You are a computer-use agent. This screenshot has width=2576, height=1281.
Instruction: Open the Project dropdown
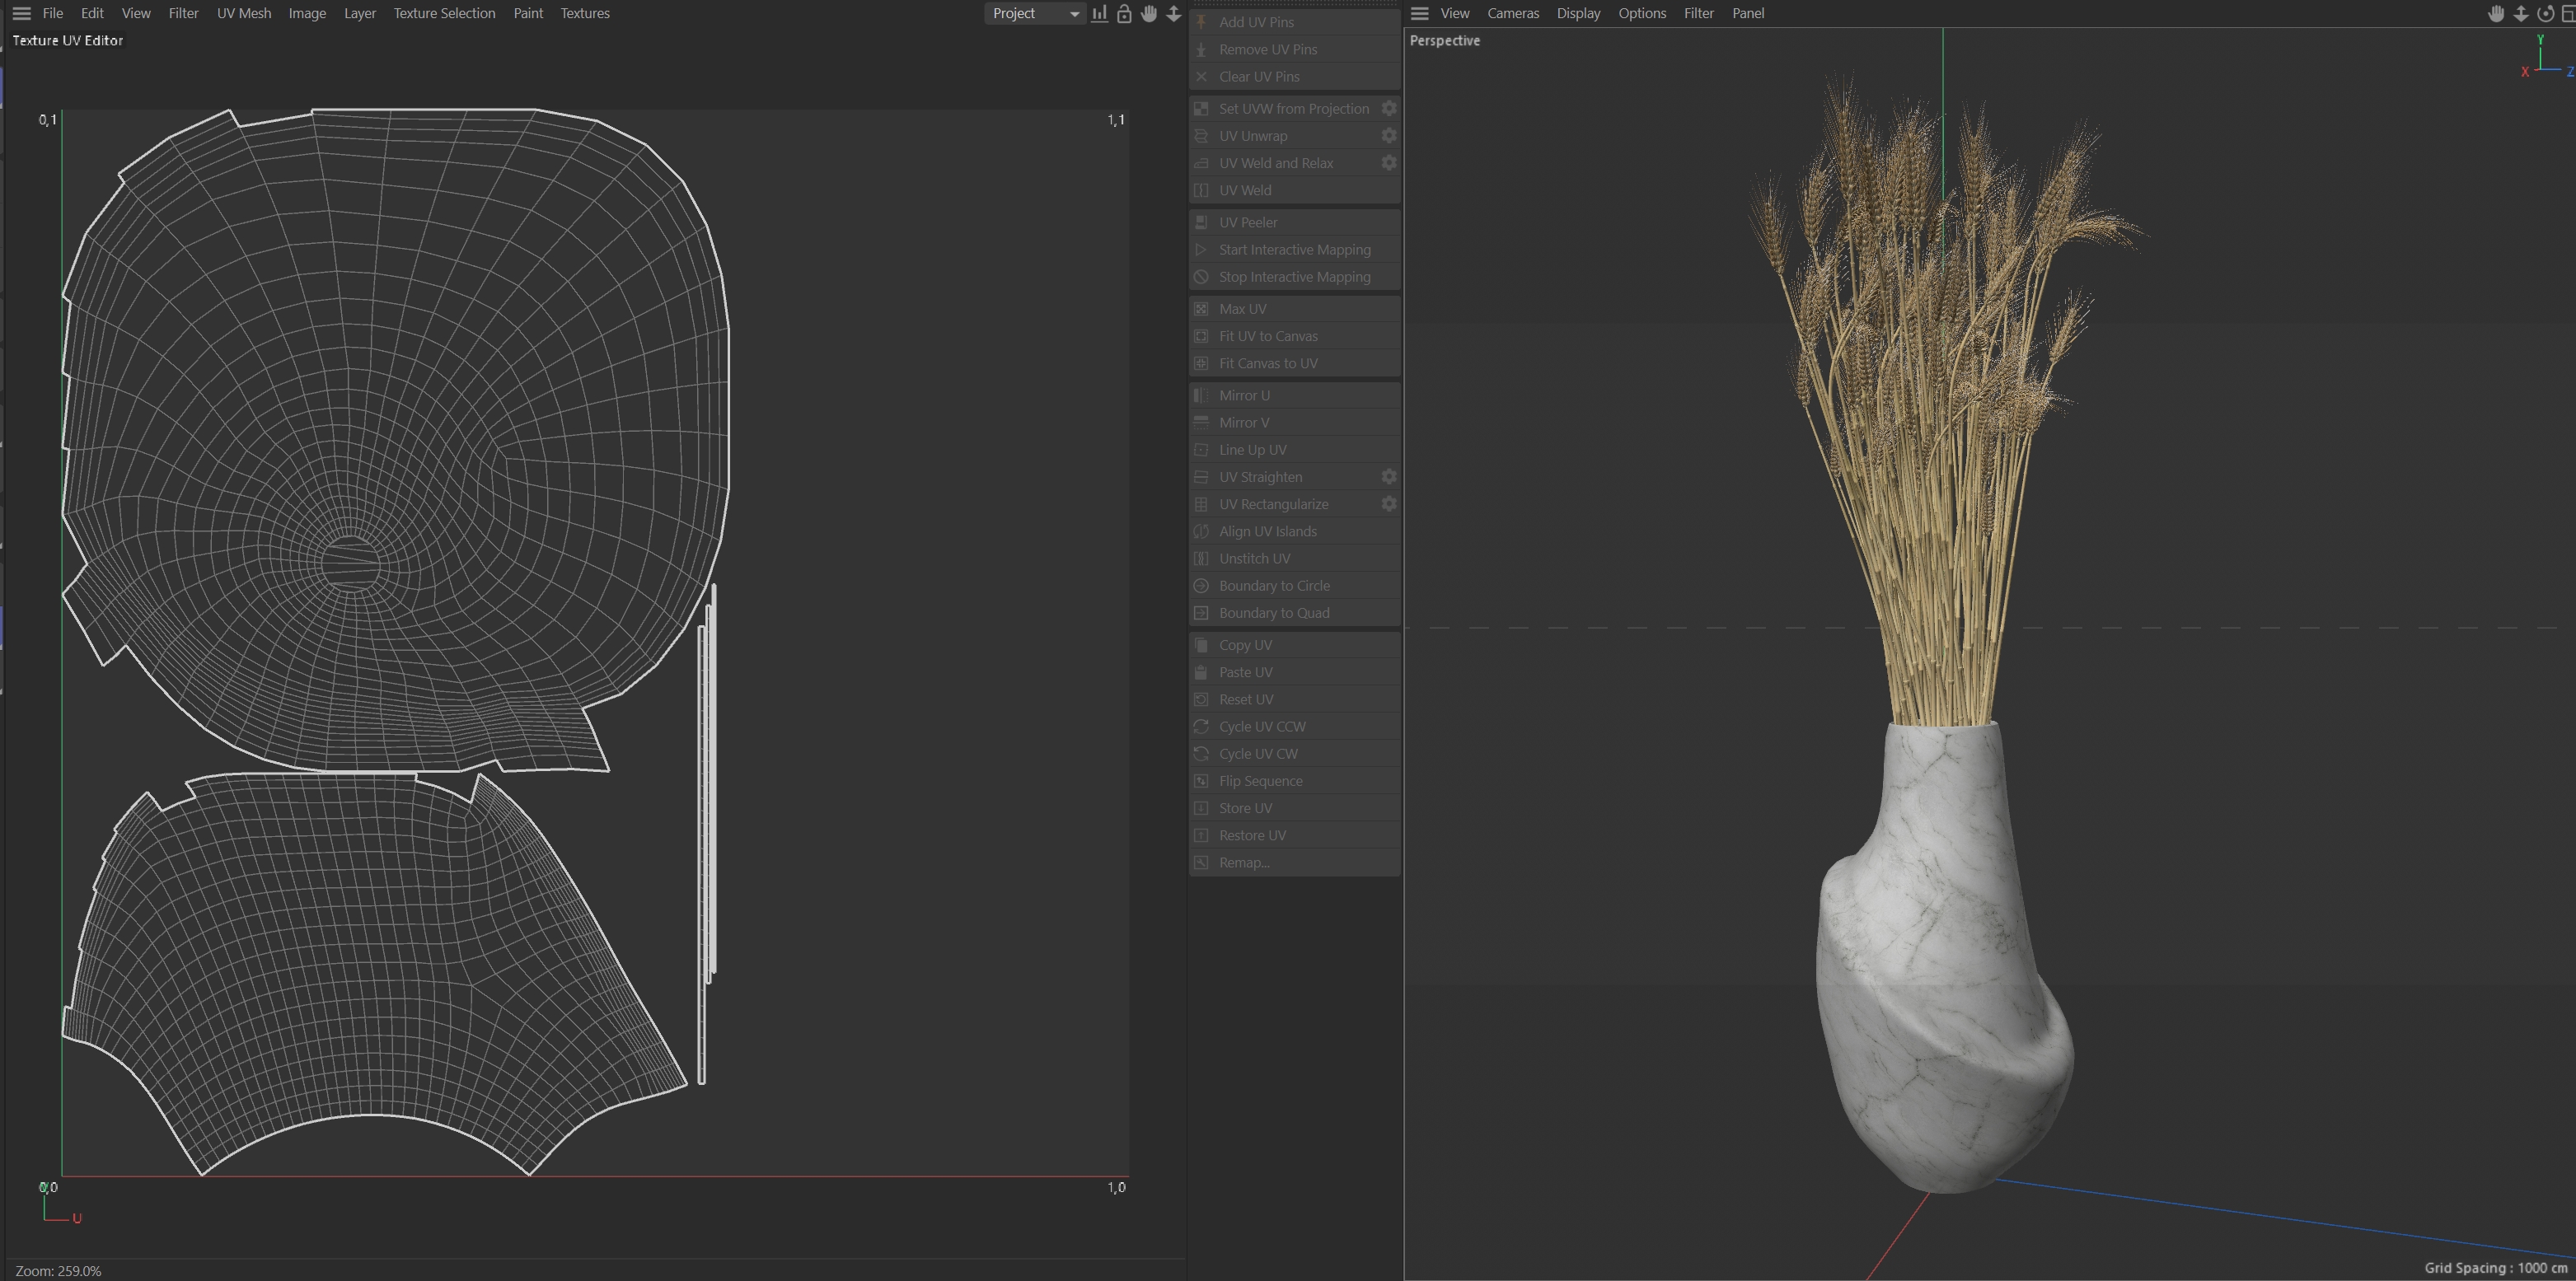click(1034, 14)
